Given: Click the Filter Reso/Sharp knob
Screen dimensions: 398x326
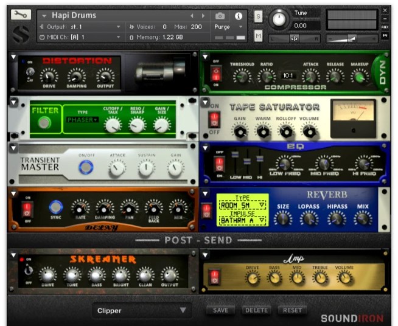Looking at the screenshot, I should pyautogui.click(x=137, y=125).
